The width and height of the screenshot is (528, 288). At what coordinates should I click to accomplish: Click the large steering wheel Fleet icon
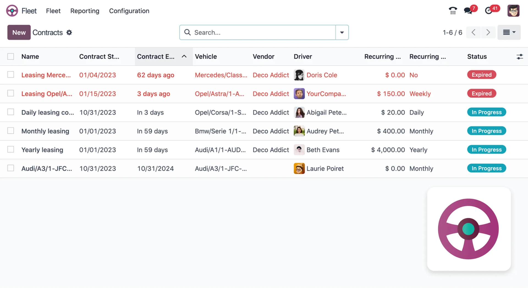tap(469, 229)
